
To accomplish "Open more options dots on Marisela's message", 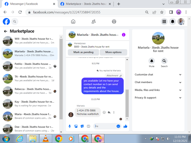I will (114, 112).
